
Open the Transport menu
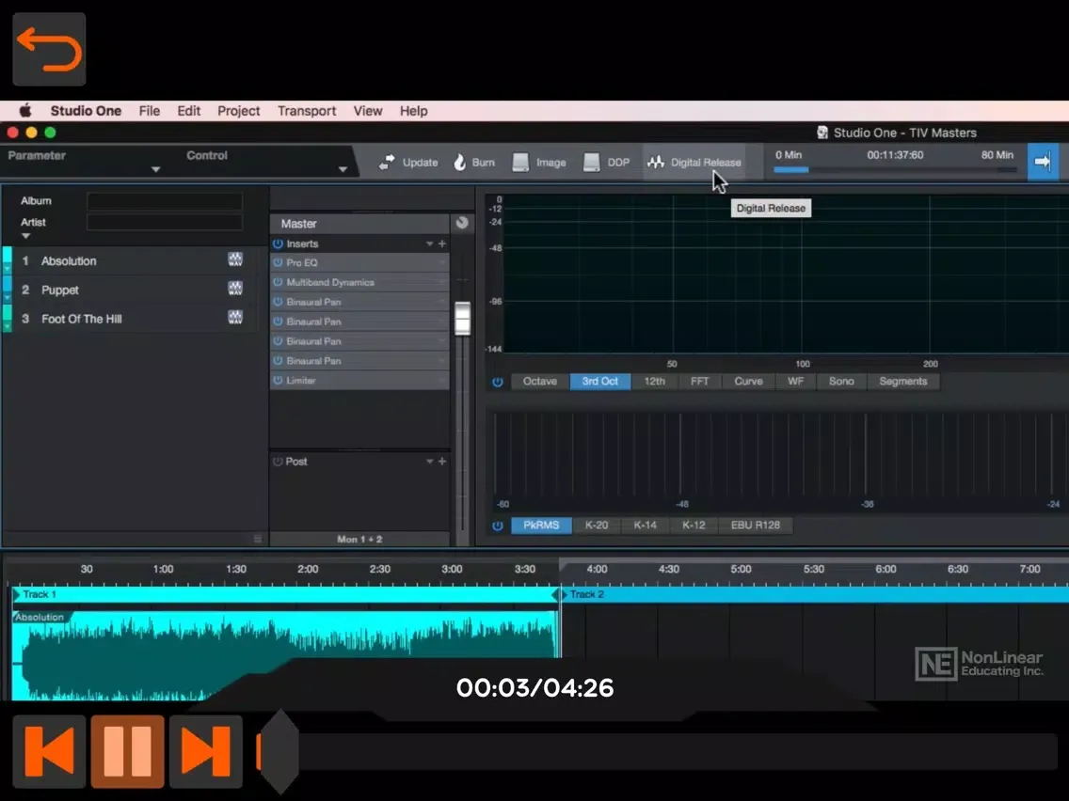[307, 110]
